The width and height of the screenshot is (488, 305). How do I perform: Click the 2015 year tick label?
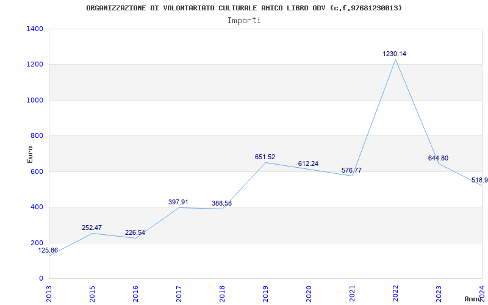click(93, 293)
